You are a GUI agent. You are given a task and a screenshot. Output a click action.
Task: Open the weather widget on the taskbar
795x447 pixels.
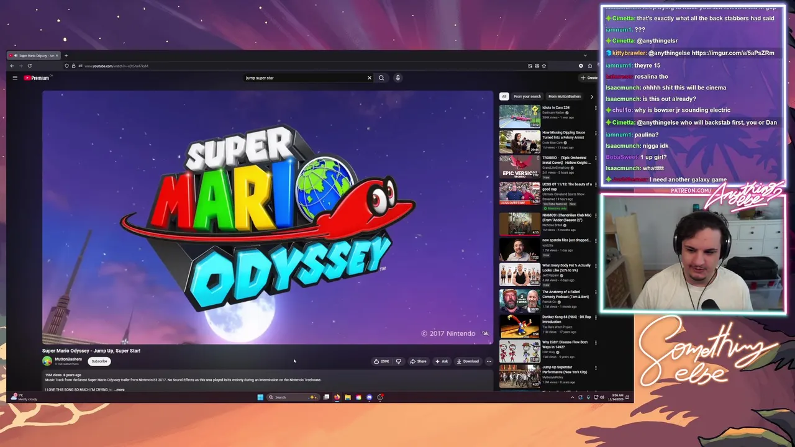coord(25,397)
